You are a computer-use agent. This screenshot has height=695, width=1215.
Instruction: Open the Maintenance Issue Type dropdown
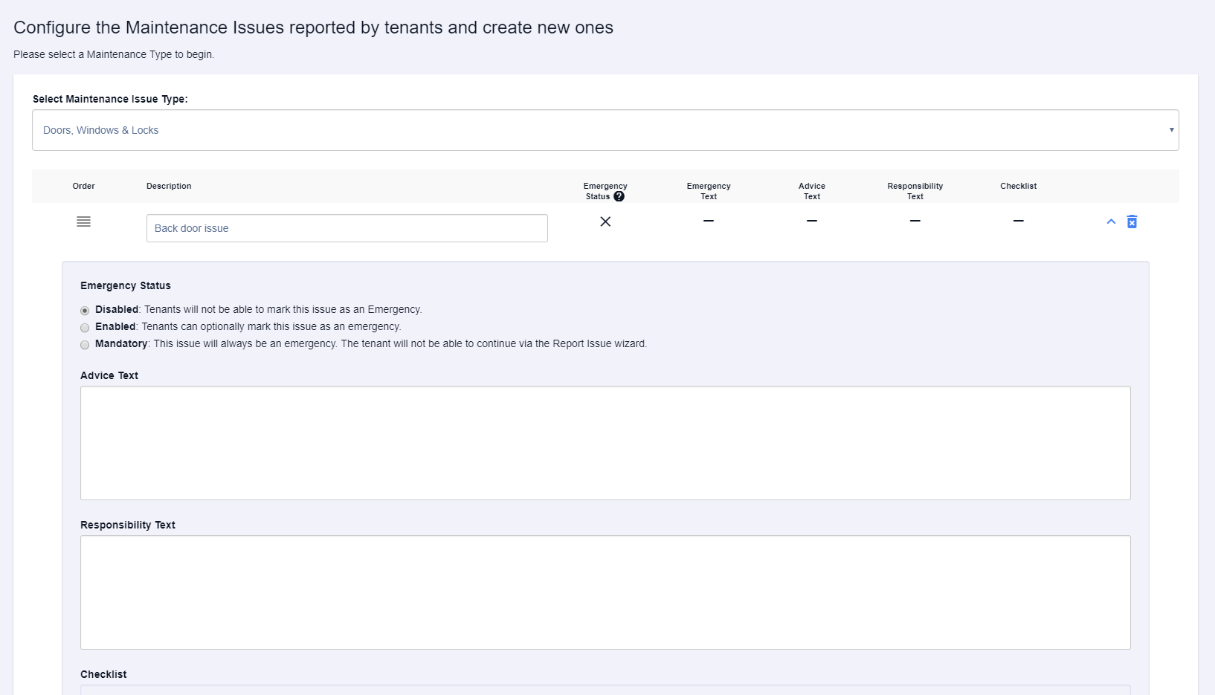tap(605, 130)
